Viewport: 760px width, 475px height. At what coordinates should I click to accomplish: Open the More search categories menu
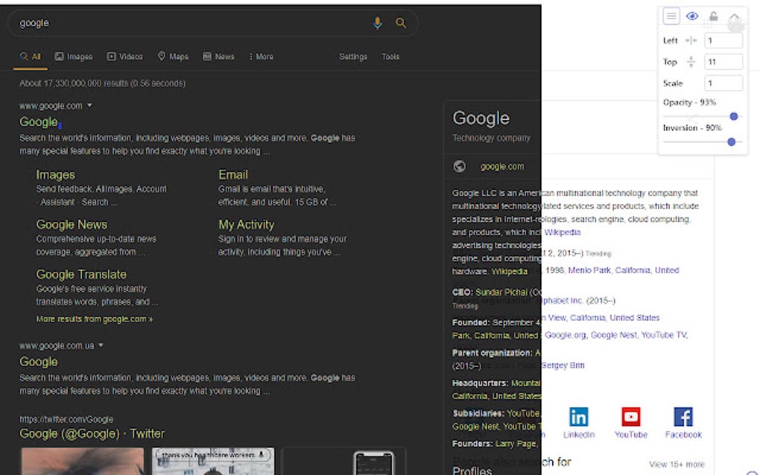[x=261, y=57]
